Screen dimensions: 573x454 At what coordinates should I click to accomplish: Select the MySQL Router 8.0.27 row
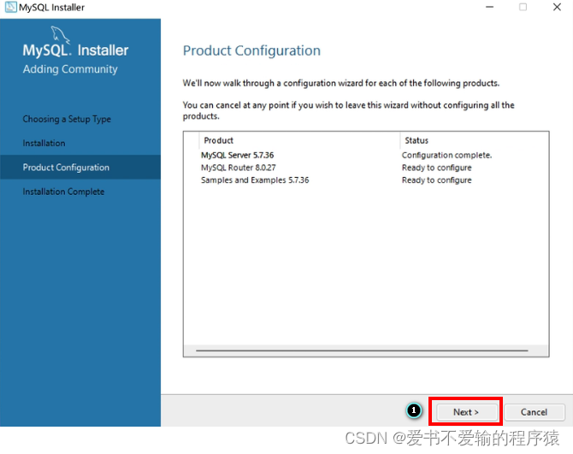[365, 168]
